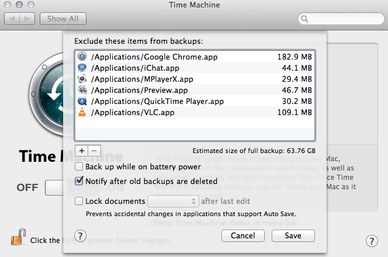Go back with the left arrow toolbar button

pyautogui.click(x=12, y=19)
